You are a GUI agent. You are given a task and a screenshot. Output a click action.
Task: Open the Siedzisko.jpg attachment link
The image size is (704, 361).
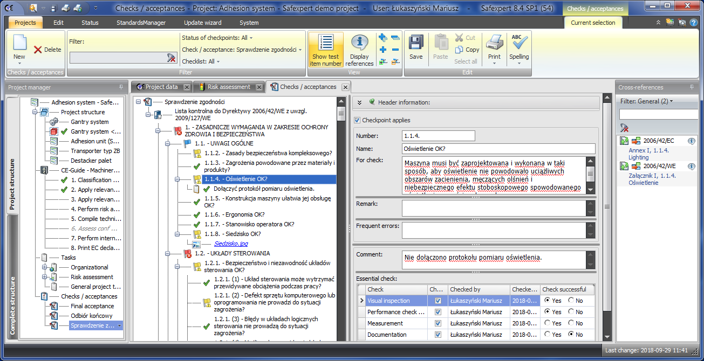(231, 244)
